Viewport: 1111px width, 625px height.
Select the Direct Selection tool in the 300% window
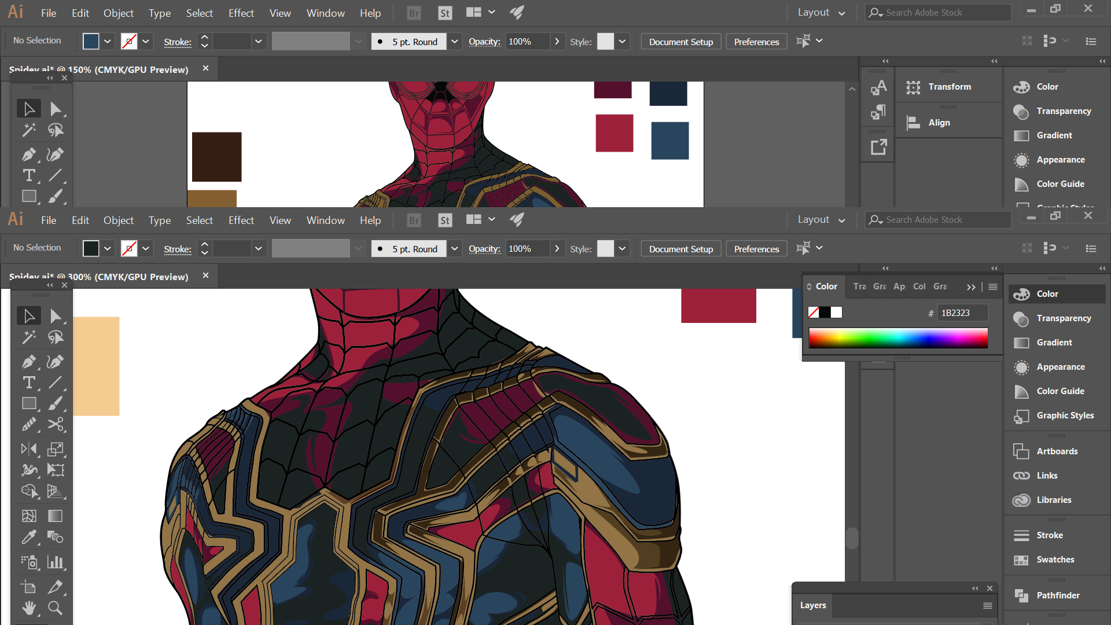click(56, 316)
